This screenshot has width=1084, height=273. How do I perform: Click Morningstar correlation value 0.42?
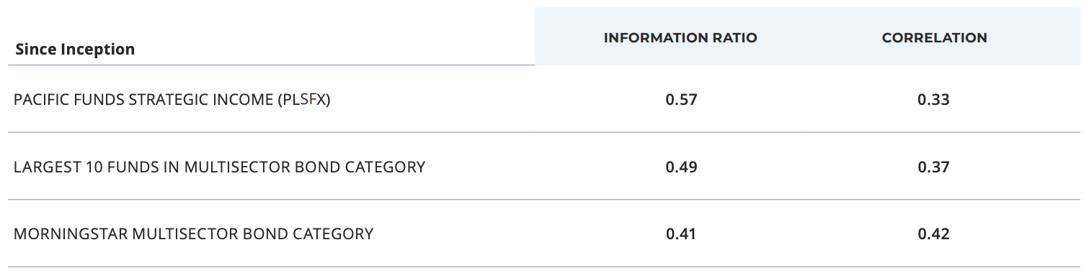pos(934,233)
